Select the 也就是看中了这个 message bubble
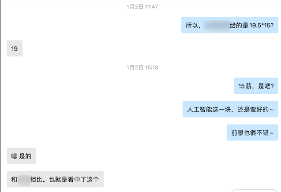Screen dimensions: 281x192 [x=55, y=179]
